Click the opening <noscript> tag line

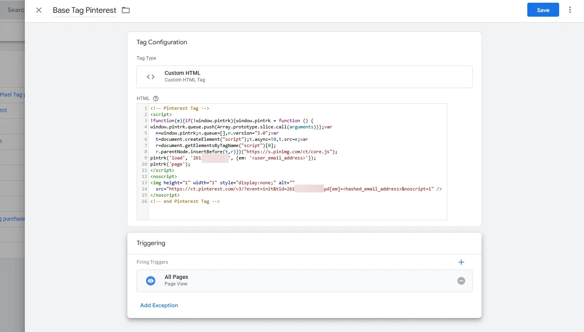click(163, 176)
